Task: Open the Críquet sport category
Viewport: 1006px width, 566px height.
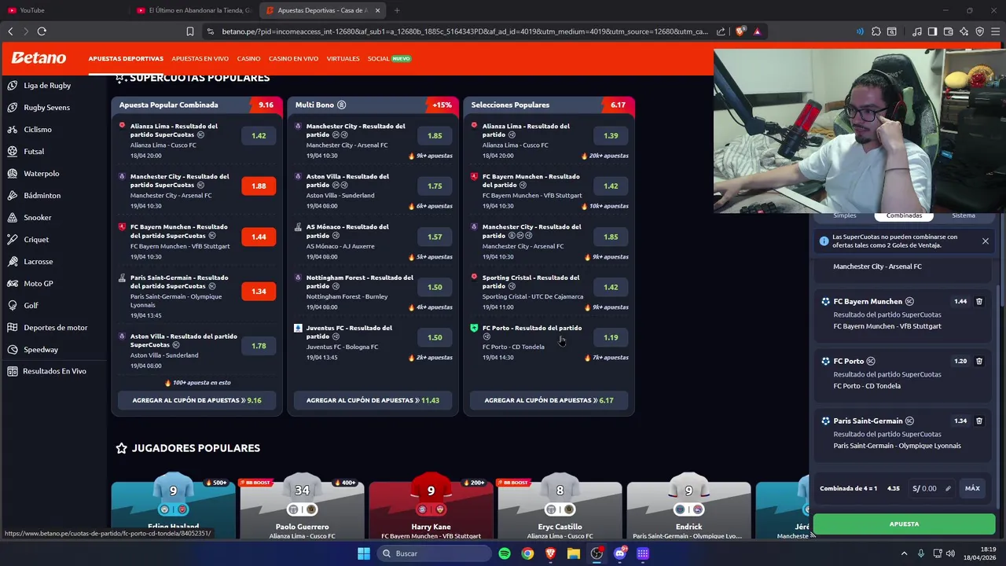Action: (36, 239)
